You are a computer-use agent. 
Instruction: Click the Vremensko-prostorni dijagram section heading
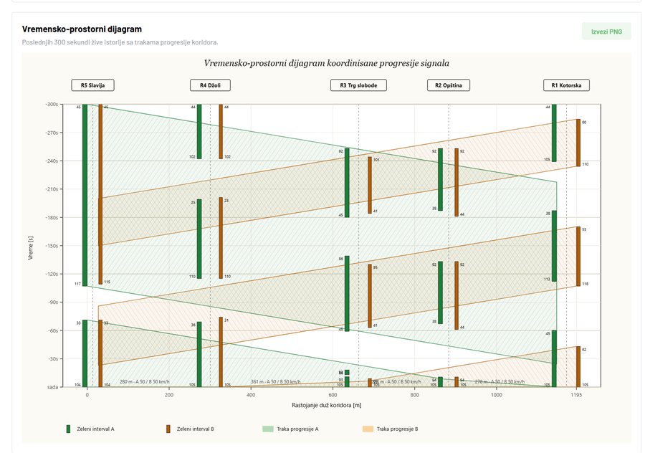click(82, 29)
